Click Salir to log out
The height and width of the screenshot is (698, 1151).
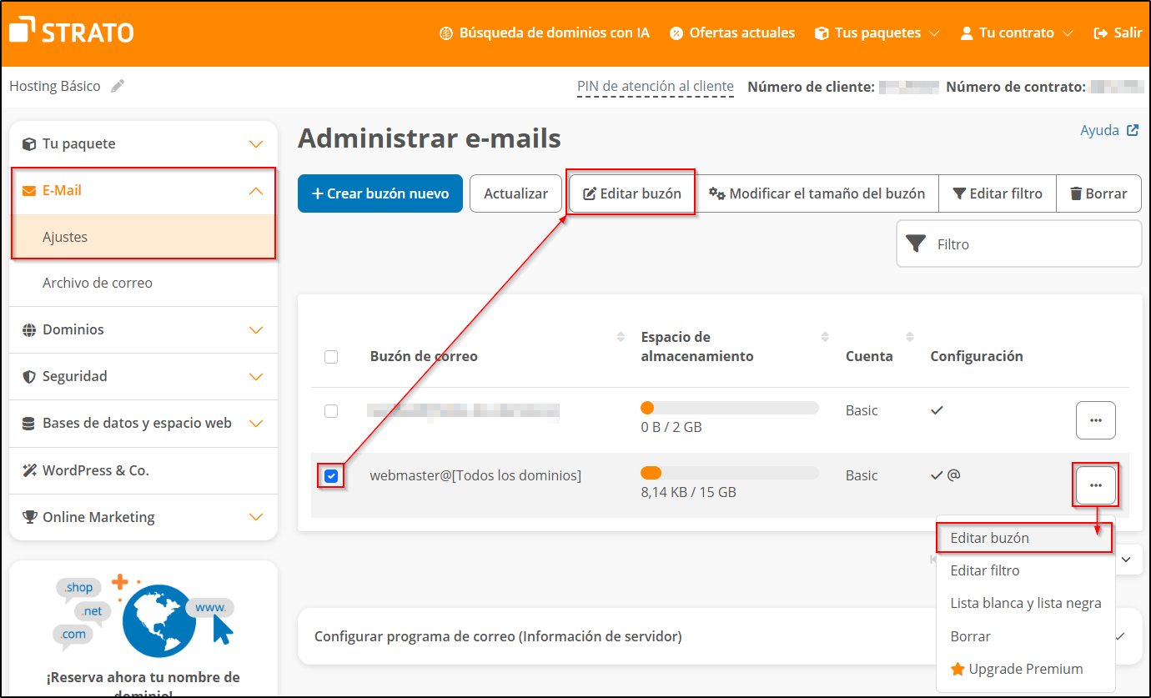click(x=1118, y=33)
